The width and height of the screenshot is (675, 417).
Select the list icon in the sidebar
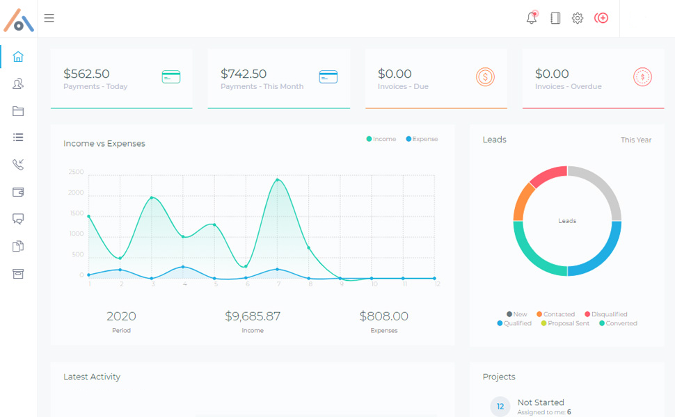pos(18,138)
